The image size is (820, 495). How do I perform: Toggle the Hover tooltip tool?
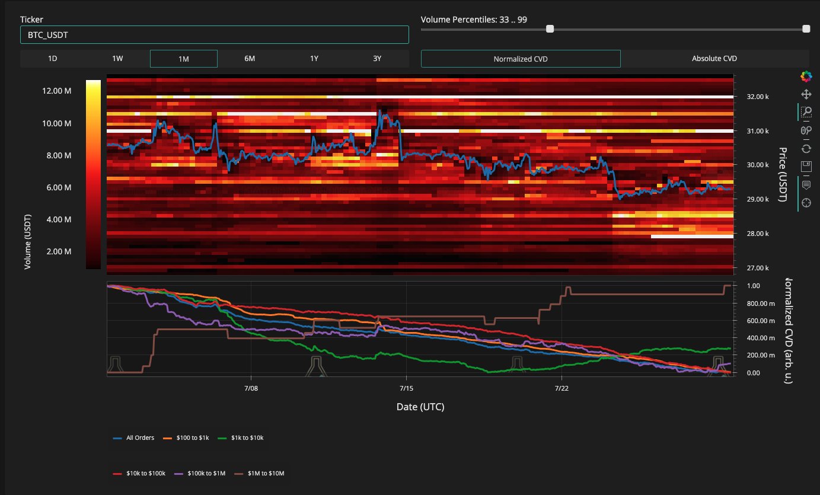806,185
